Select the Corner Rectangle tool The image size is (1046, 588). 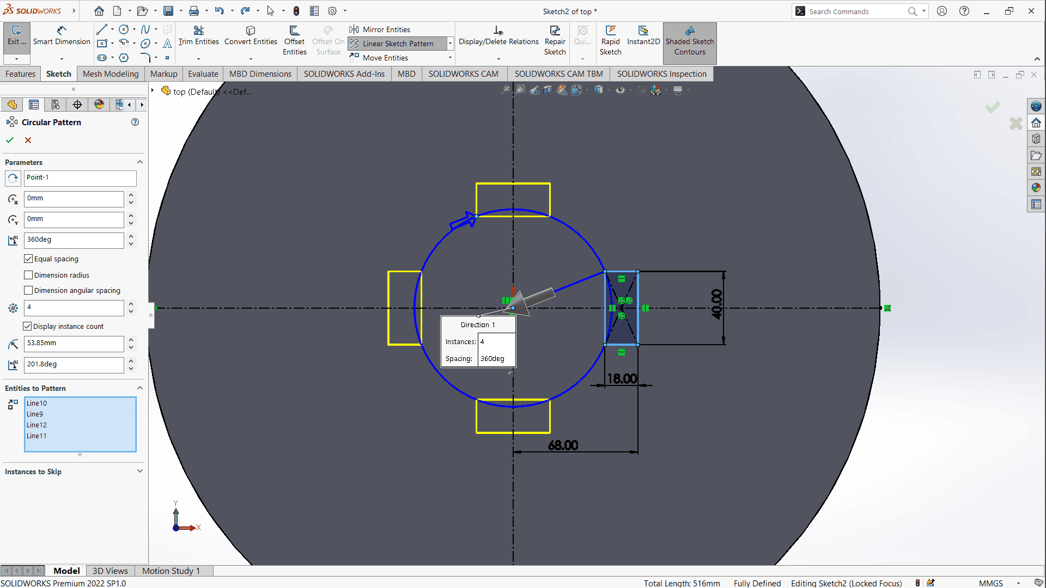pyautogui.click(x=102, y=44)
